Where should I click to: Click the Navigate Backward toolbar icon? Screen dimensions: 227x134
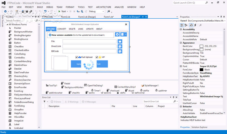coord(5,11)
